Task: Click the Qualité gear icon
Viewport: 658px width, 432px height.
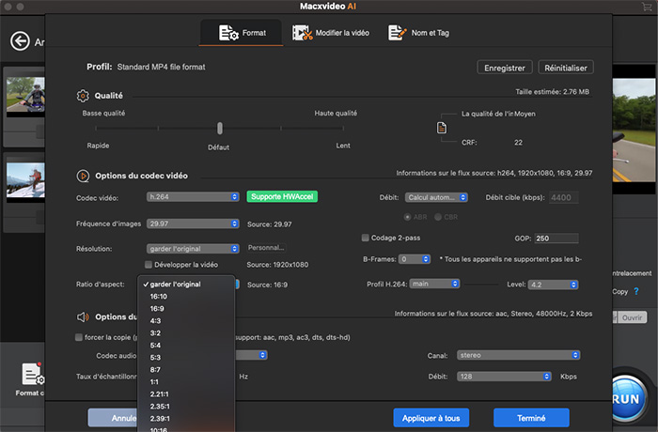Action: click(83, 96)
